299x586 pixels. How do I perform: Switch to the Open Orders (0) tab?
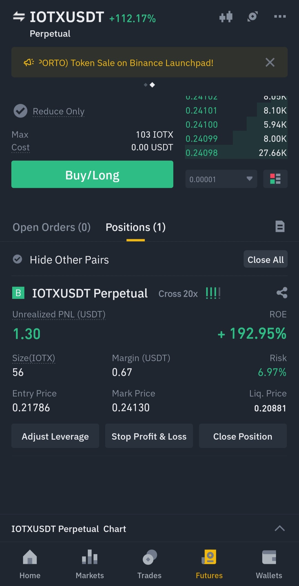click(x=51, y=227)
